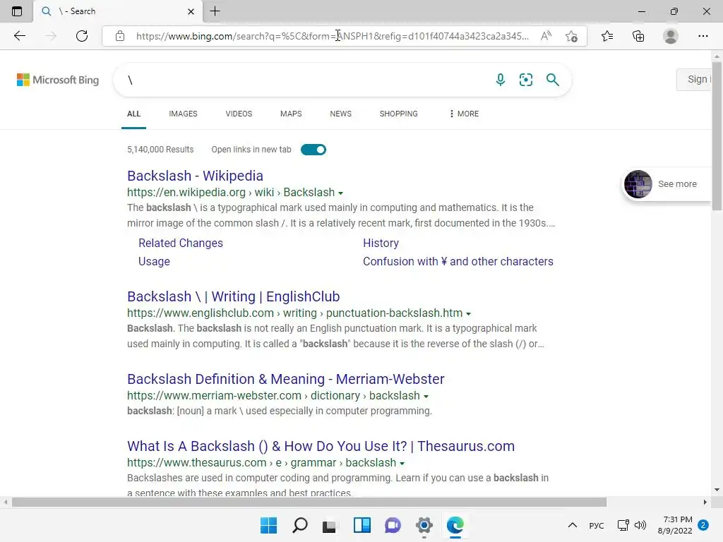The height and width of the screenshot is (542, 723).
Task: Open Related Changes sublink
Action: coord(181,243)
